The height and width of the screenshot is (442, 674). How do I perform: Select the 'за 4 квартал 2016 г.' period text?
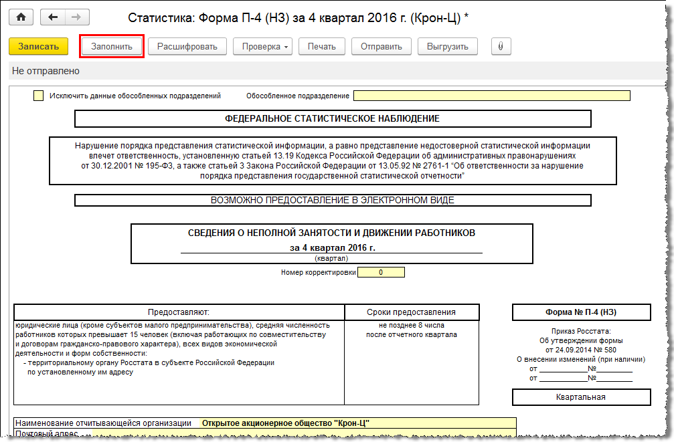[332, 248]
